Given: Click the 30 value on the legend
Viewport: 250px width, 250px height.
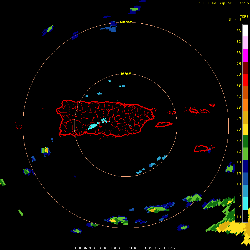Looking at the screenshot, I should click(239, 129).
